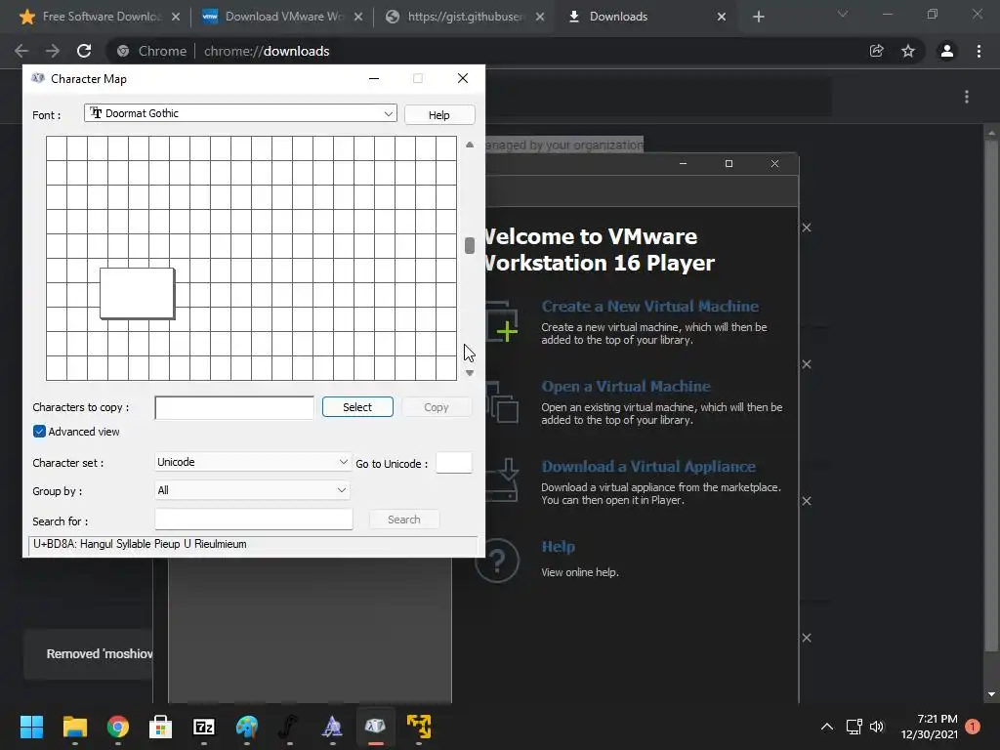The width and height of the screenshot is (1000, 750).
Task: Click the VMware help question mark icon
Action: [497, 561]
